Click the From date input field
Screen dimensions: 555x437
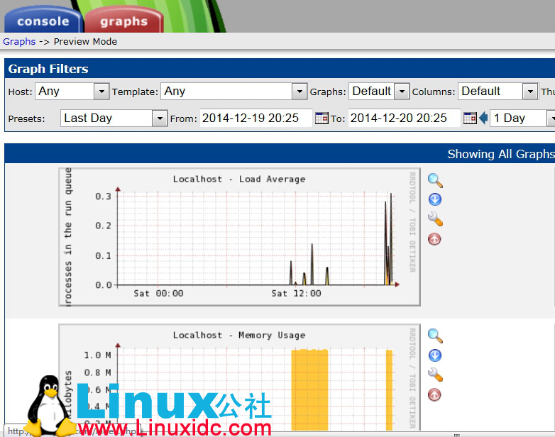(255, 118)
